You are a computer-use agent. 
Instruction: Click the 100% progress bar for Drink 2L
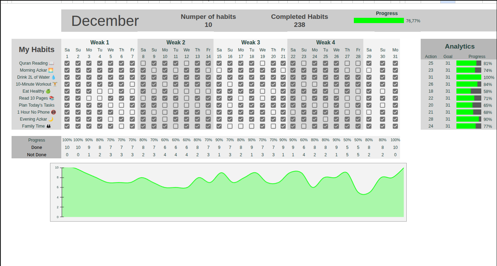[469, 77]
